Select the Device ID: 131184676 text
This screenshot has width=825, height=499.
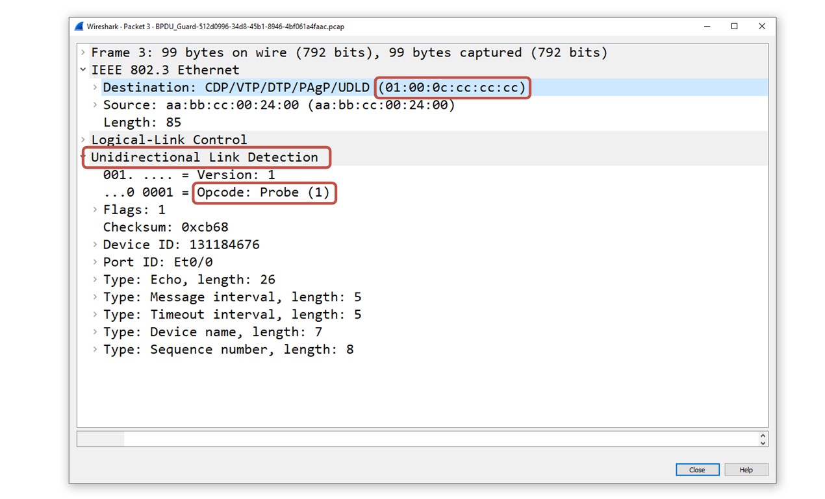point(181,245)
